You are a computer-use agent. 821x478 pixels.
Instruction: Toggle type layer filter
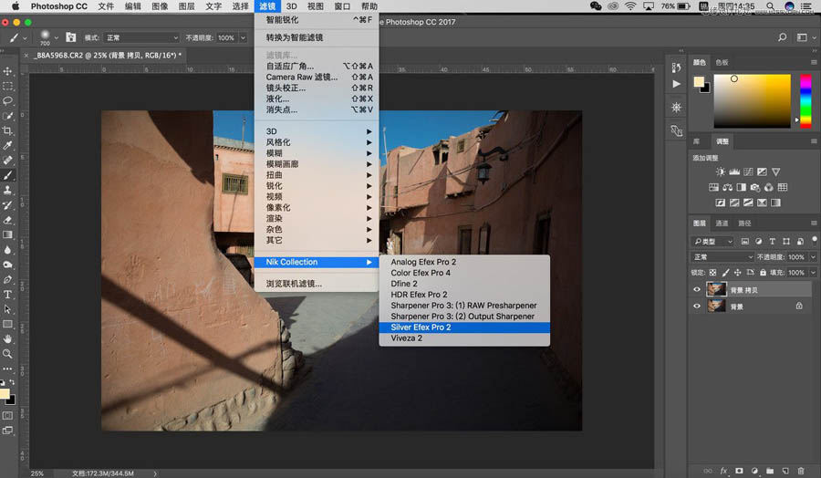point(772,242)
